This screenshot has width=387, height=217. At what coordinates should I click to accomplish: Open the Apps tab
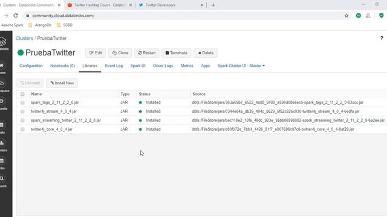(206, 66)
